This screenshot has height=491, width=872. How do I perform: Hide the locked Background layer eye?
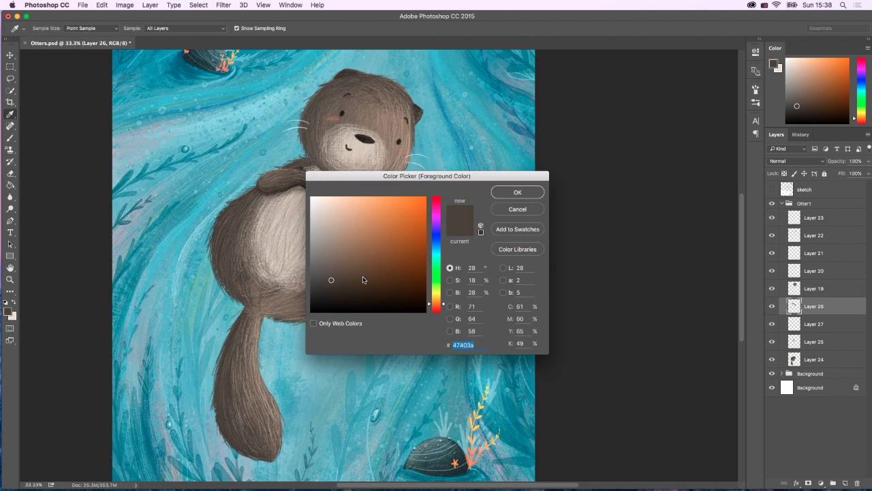click(772, 388)
